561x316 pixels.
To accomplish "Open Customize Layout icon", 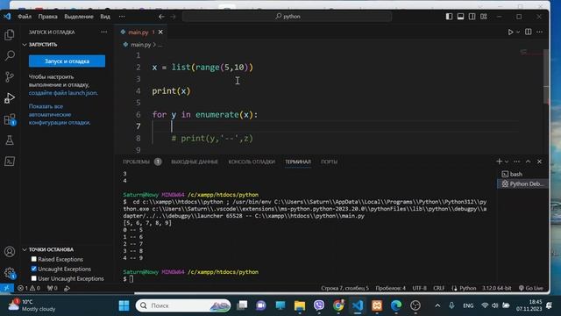I will click(x=483, y=17).
